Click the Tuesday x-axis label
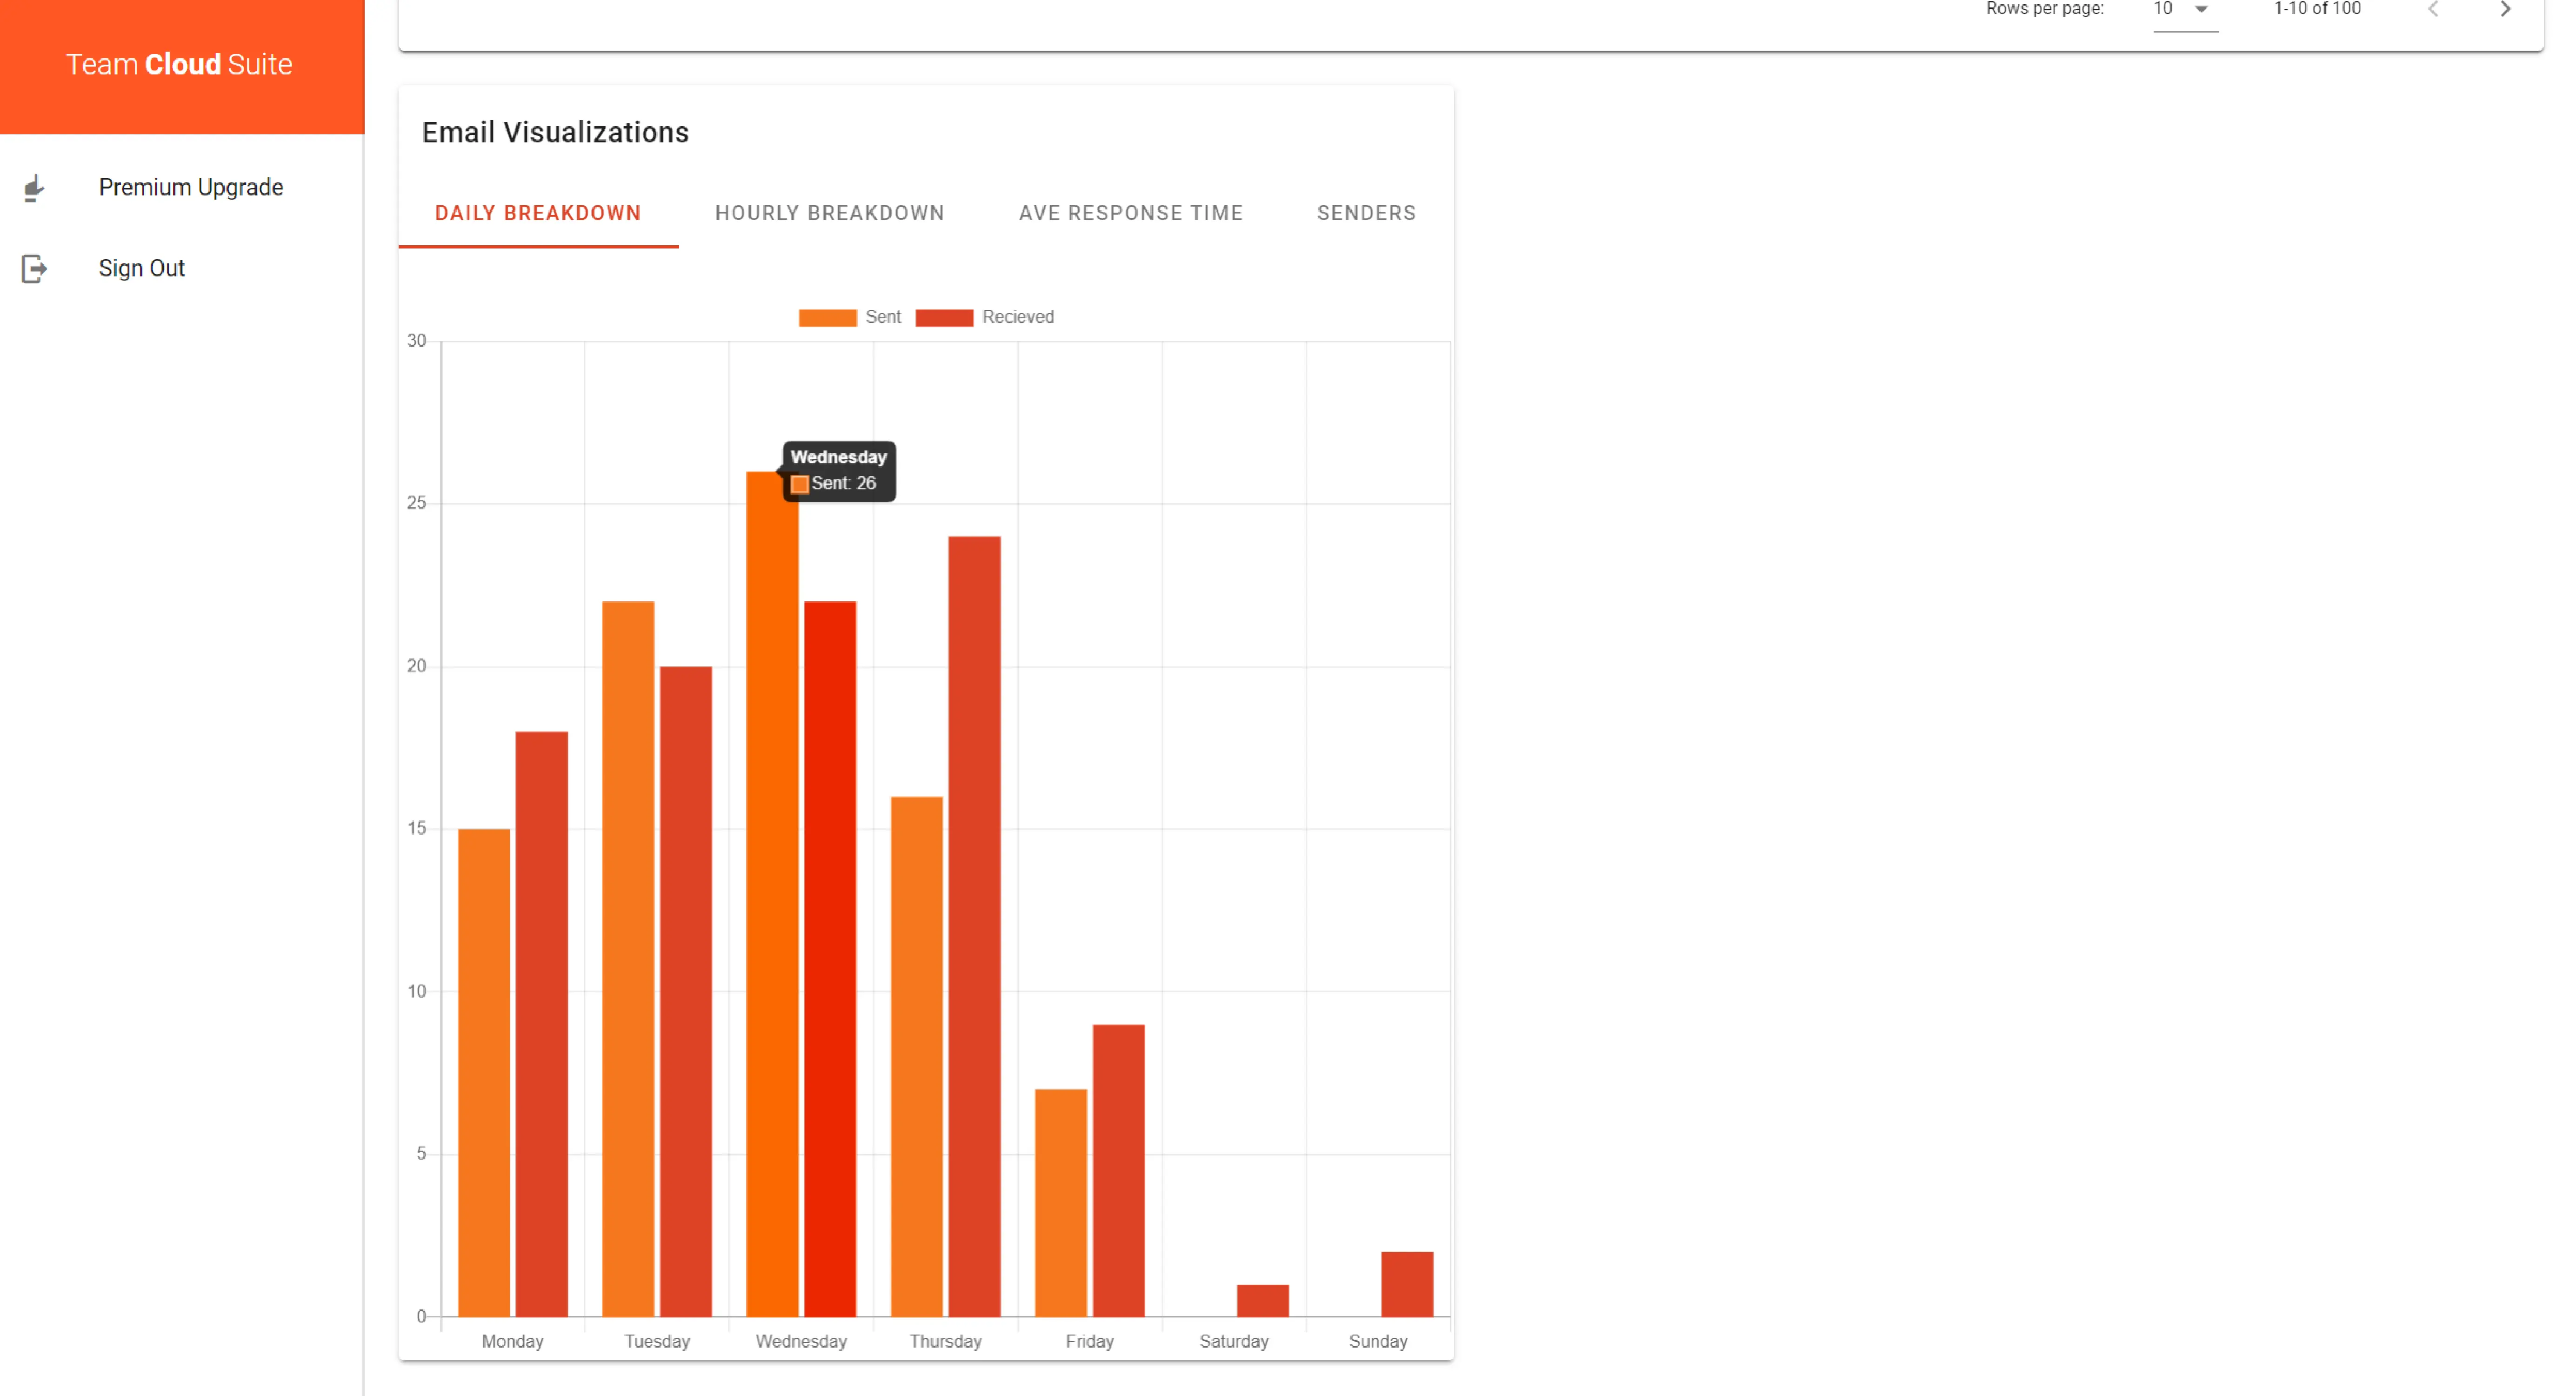The image size is (2576, 1396). point(657,1341)
